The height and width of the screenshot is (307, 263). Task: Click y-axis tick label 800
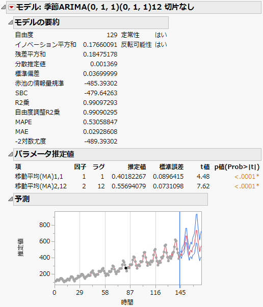tap(45, 225)
